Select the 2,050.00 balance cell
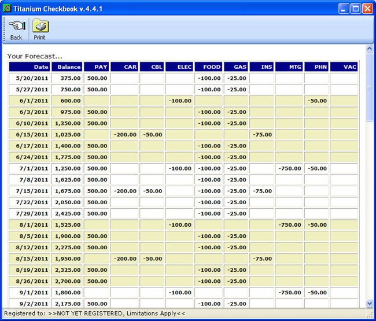The image size is (376, 321). click(67, 202)
